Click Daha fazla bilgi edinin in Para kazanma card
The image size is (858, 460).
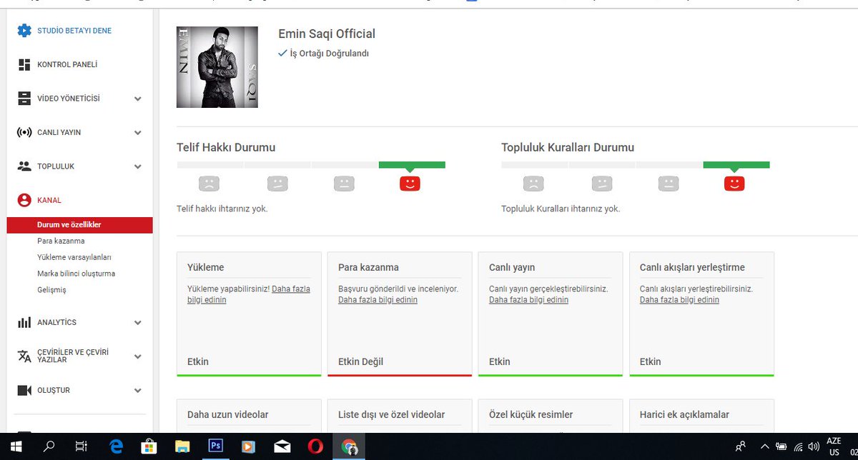(x=378, y=300)
